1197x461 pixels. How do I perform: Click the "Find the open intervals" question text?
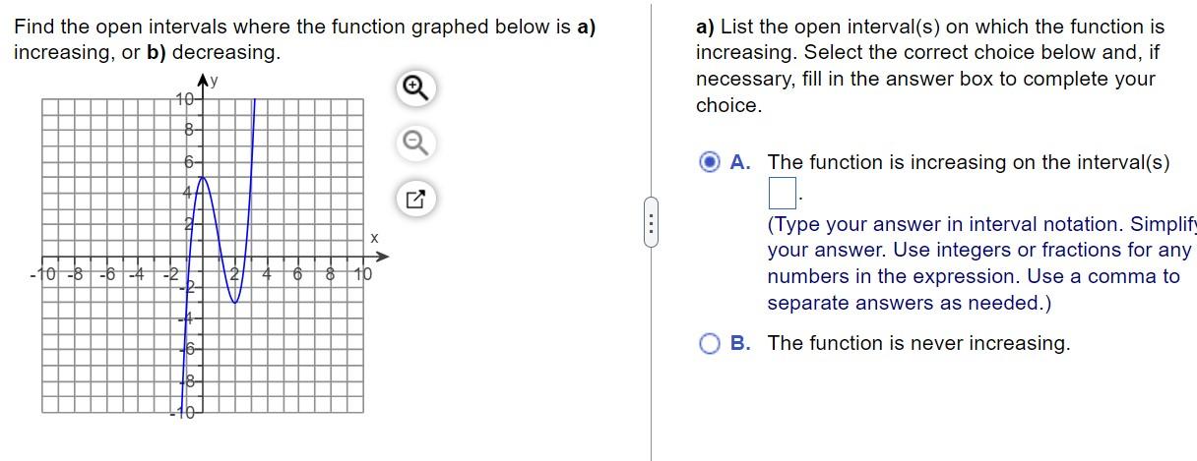pyautogui.click(x=305, y=39)
